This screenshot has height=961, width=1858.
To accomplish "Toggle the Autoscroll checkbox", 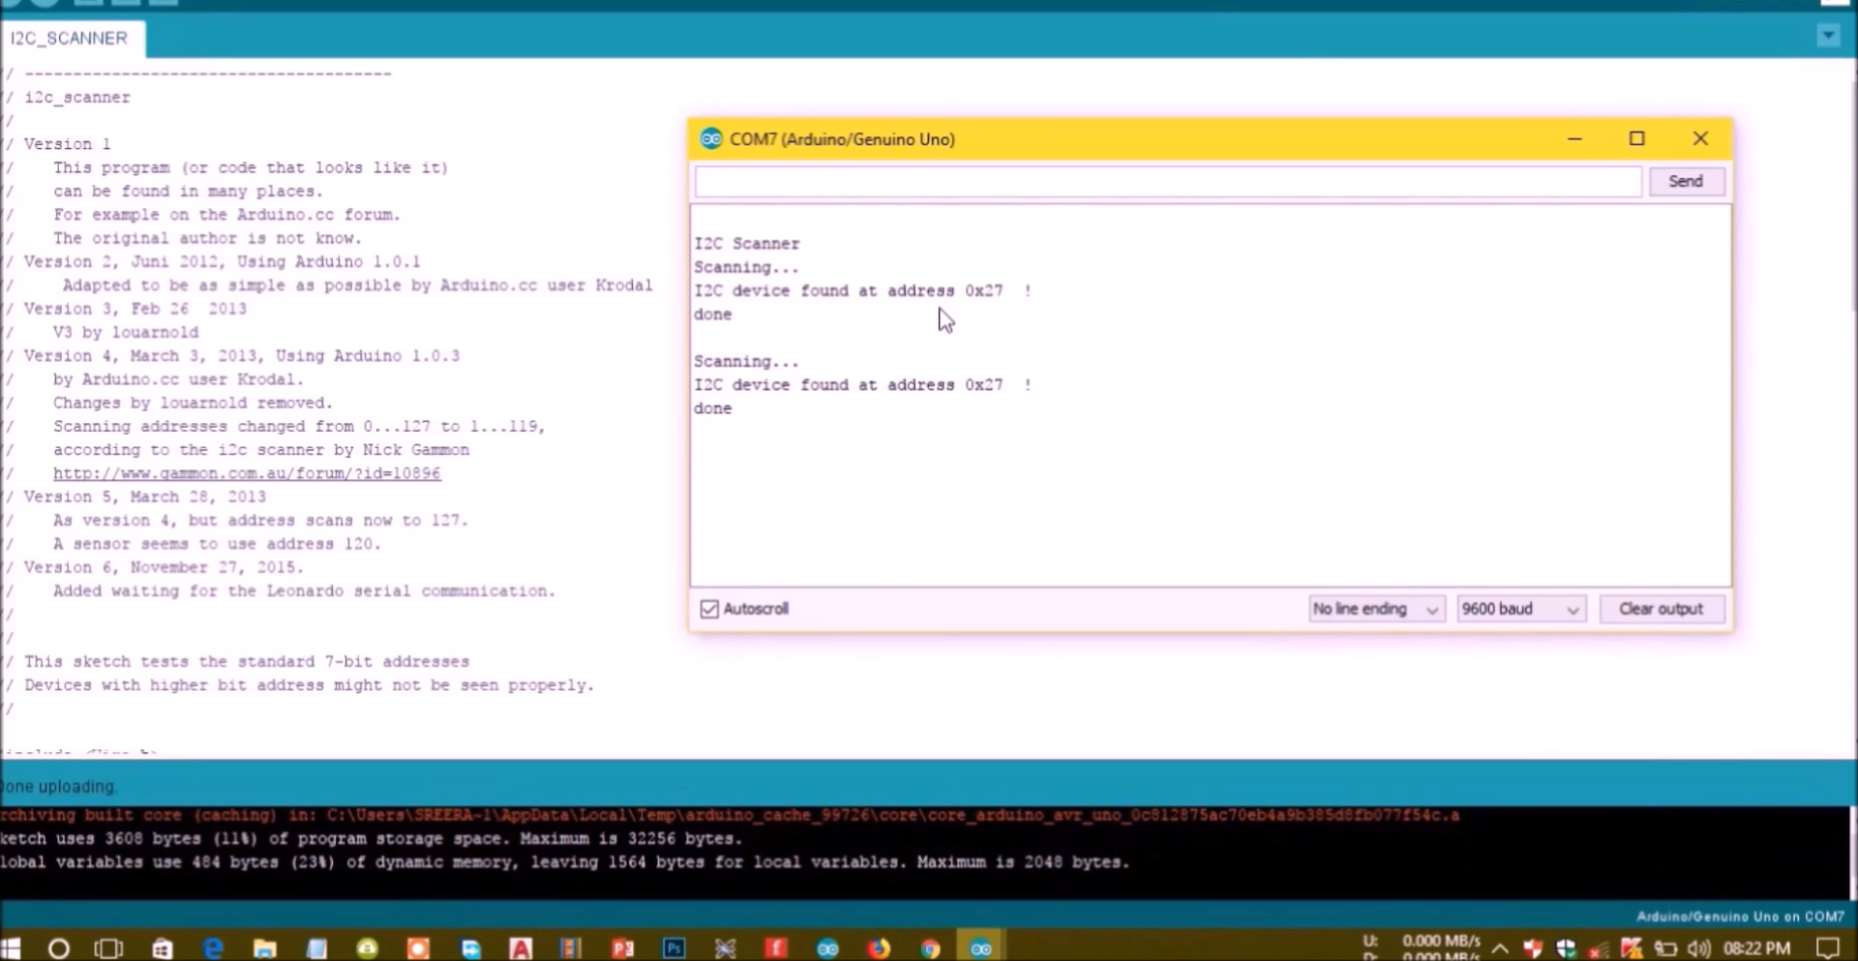I will click(x=708, y=608).
